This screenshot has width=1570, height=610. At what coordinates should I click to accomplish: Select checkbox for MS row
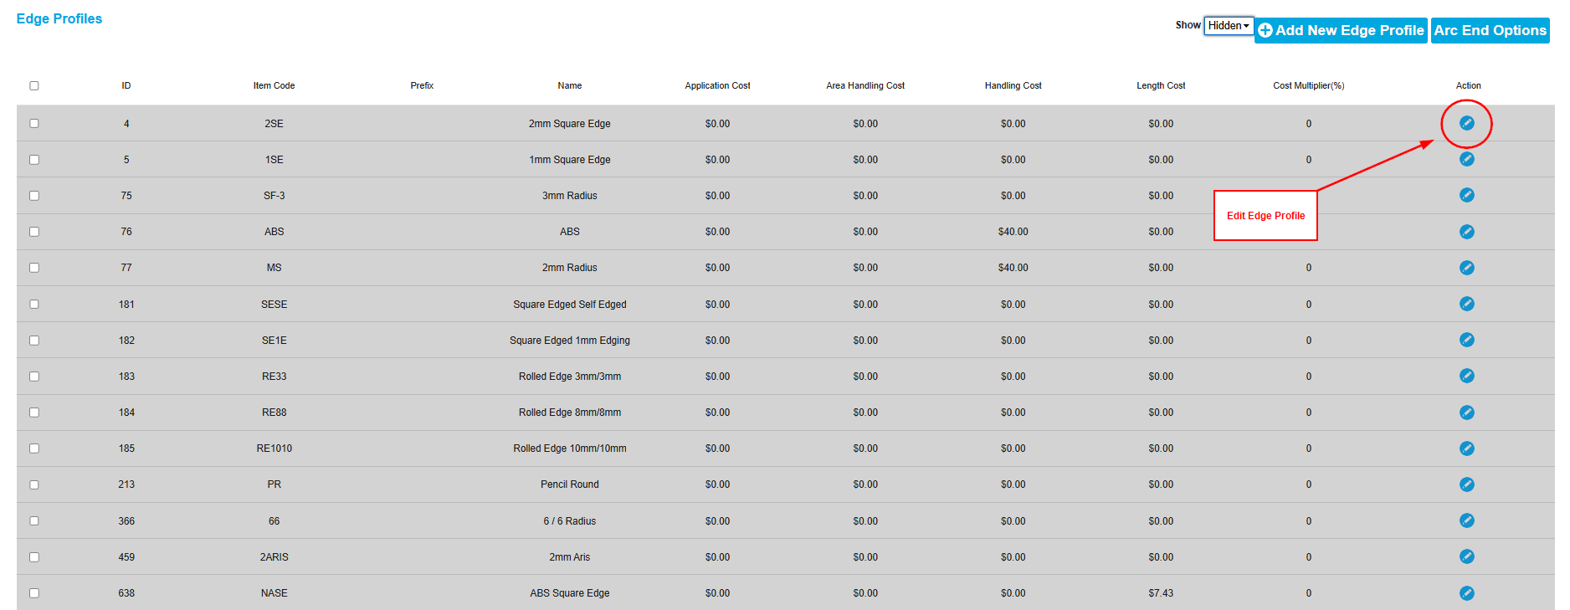(34, 268)
